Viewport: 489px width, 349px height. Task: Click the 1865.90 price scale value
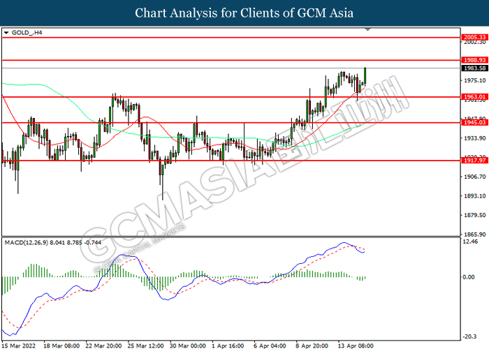coord(474,235)
